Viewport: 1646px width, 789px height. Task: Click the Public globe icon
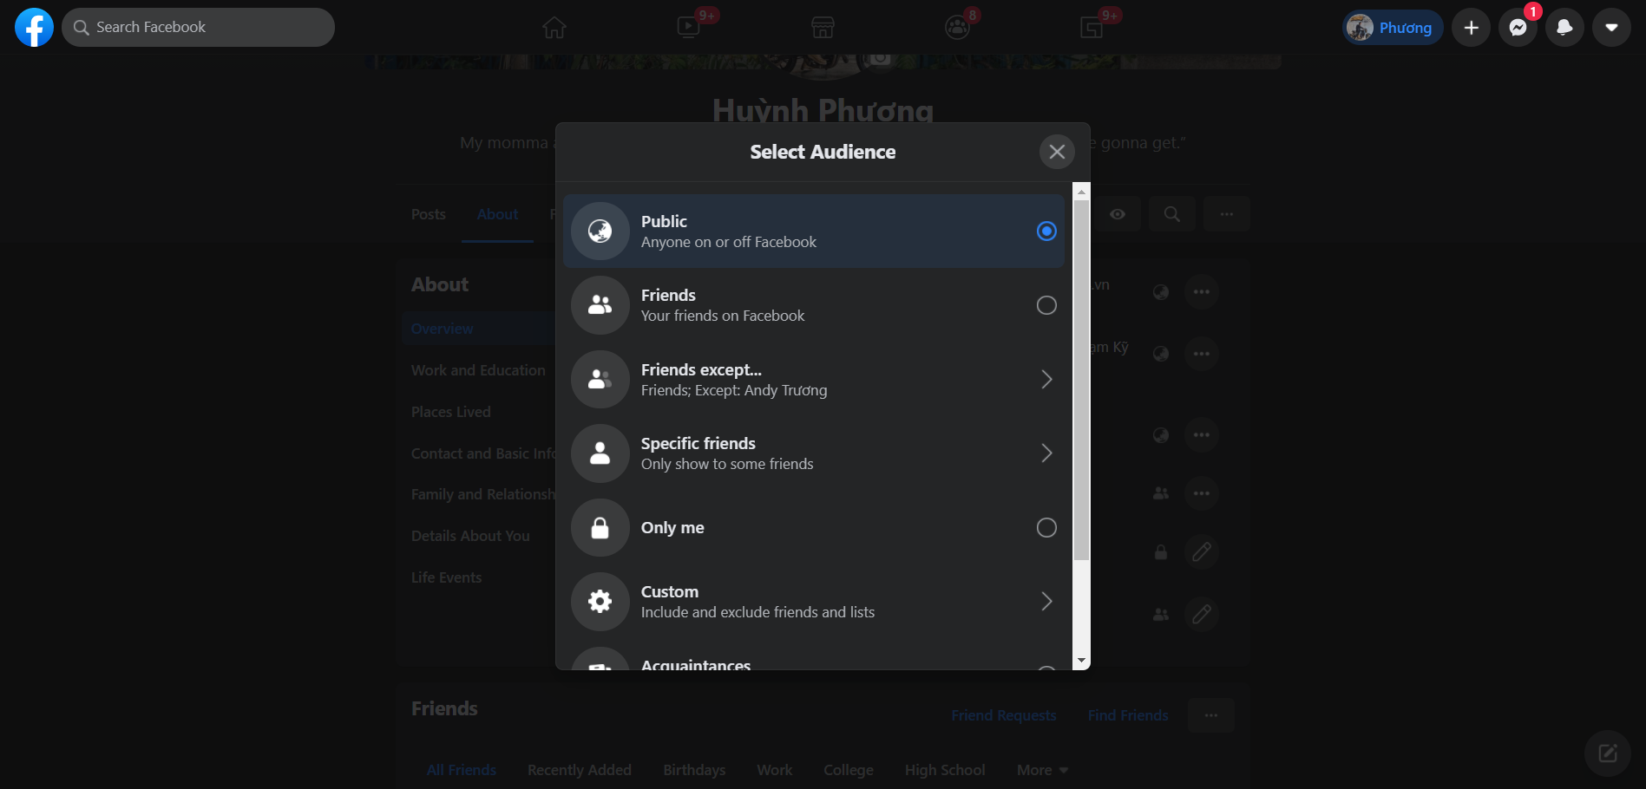600,231
